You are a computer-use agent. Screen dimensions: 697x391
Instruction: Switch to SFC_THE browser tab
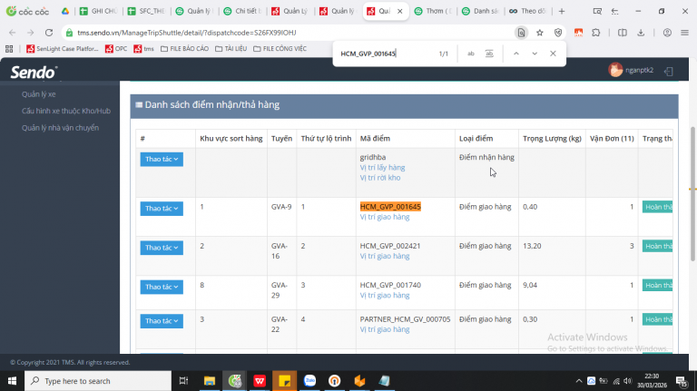(x=146, y=11)
